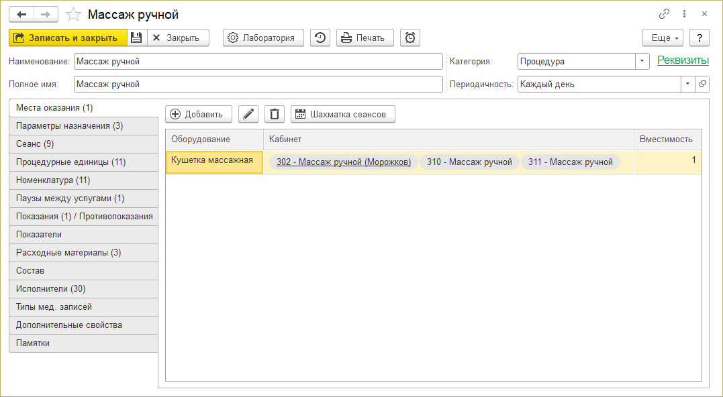Select the Расходные материалы (3) tab
This screenshot has width=723, height=397.
pyautogui.click(x=84, y=253)
